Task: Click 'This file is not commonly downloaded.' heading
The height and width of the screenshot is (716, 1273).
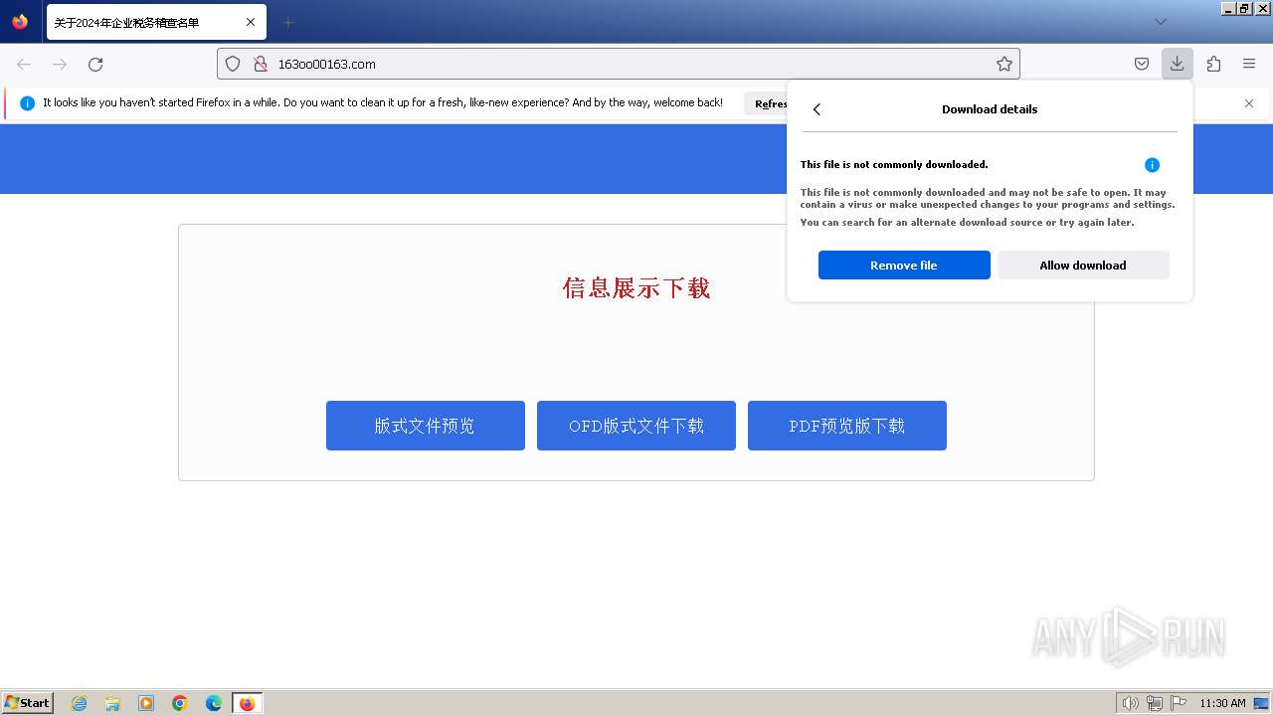Action: (x=894, y=165)
